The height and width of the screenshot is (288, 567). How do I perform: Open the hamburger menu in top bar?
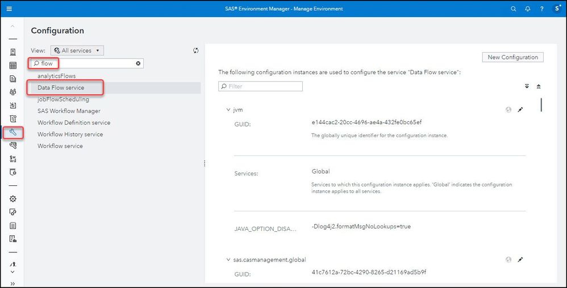coord(9,9)
